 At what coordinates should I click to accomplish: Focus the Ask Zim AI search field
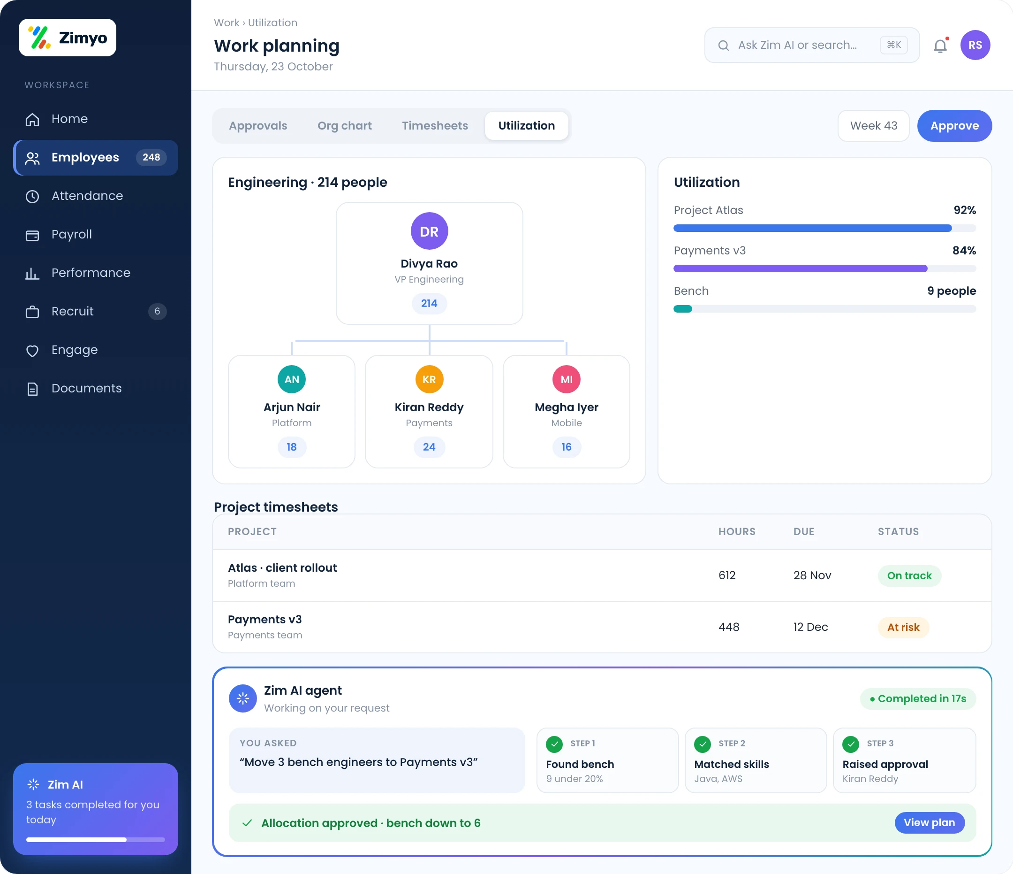pos(812,45)
